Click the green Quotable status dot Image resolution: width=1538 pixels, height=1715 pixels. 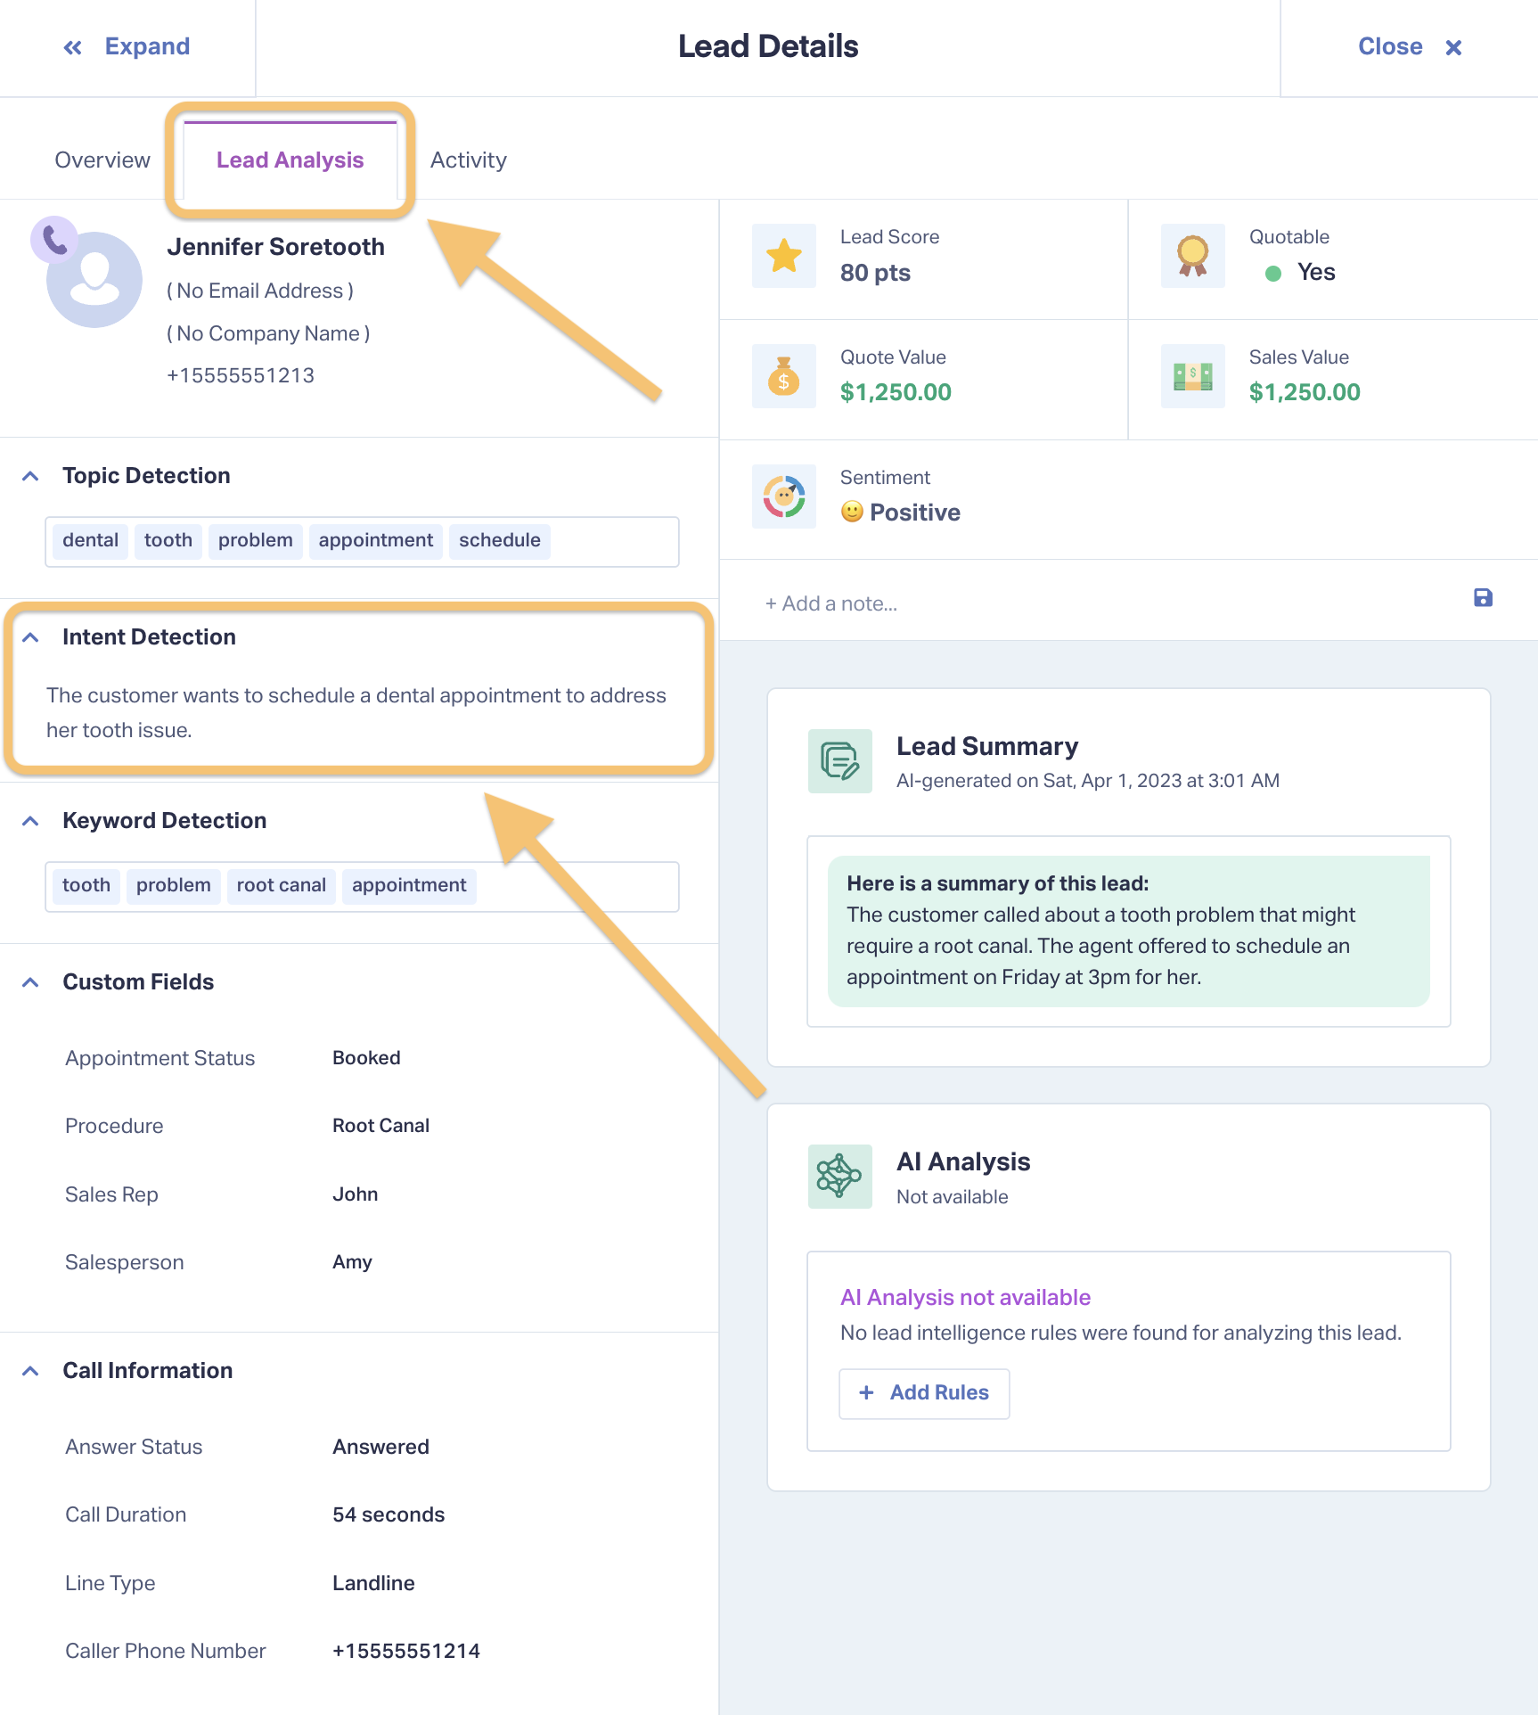pyautogui.click(x=1273, y=274)
